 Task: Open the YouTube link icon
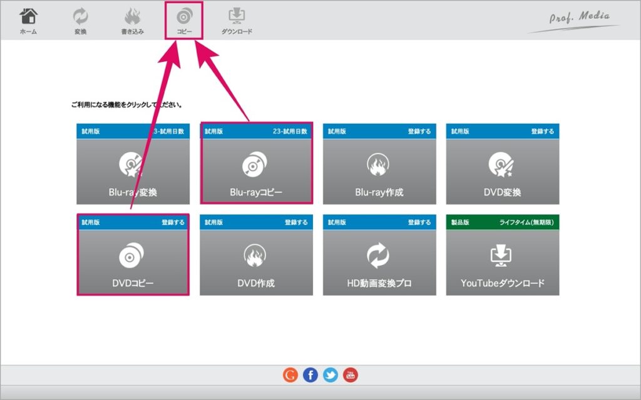[351, 375]
